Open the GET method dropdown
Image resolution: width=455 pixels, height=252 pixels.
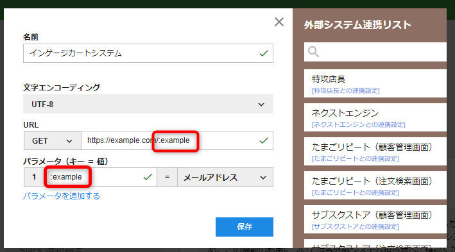coord(52,140)
